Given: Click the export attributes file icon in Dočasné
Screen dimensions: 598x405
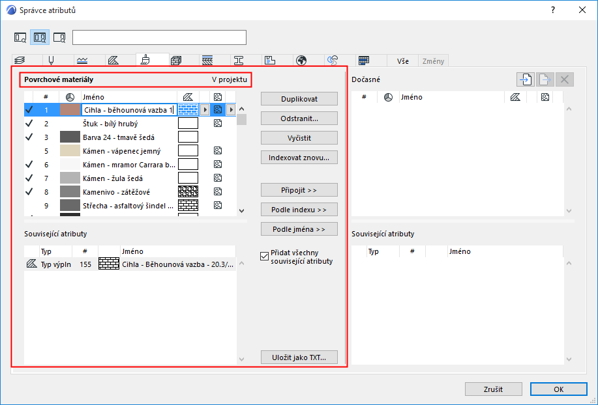Looking at the screenshot, I should coord(545,79).
